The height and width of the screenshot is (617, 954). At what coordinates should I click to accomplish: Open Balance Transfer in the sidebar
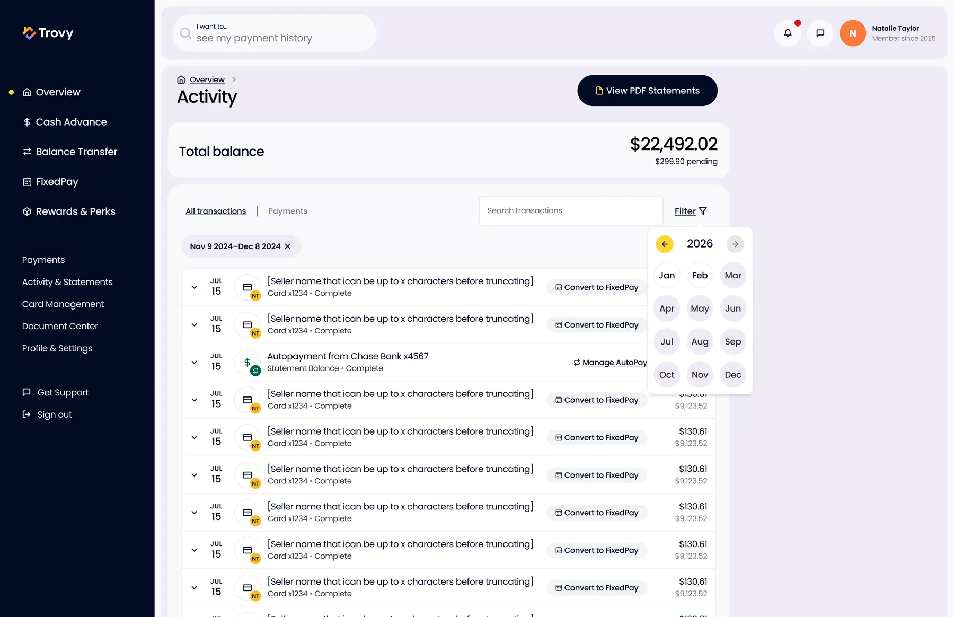click(x=70, y=152)
